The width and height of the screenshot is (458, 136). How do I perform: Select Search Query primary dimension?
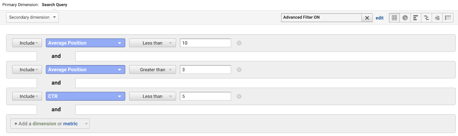54,5
